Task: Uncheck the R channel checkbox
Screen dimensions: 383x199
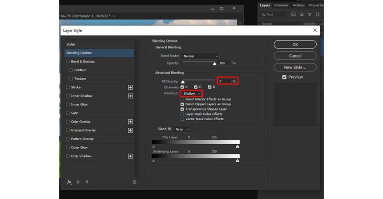Action: coord(182,87)
